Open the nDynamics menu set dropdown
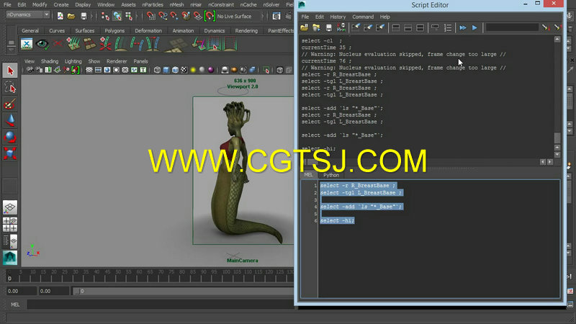This screenshot has width=576, height=324. 27,14
